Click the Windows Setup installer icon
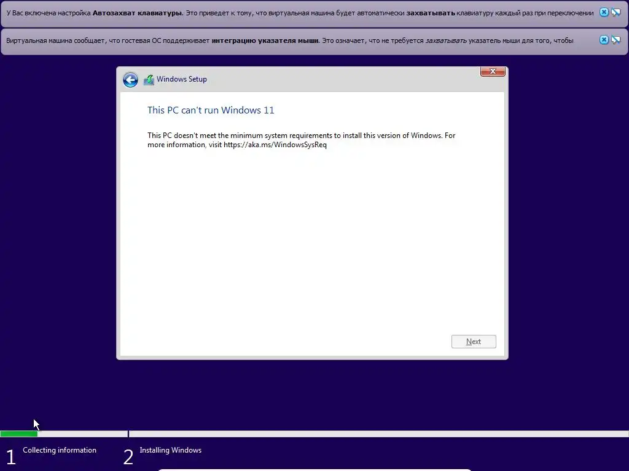This screenshot has height=471, width=629. coord(149,80)
